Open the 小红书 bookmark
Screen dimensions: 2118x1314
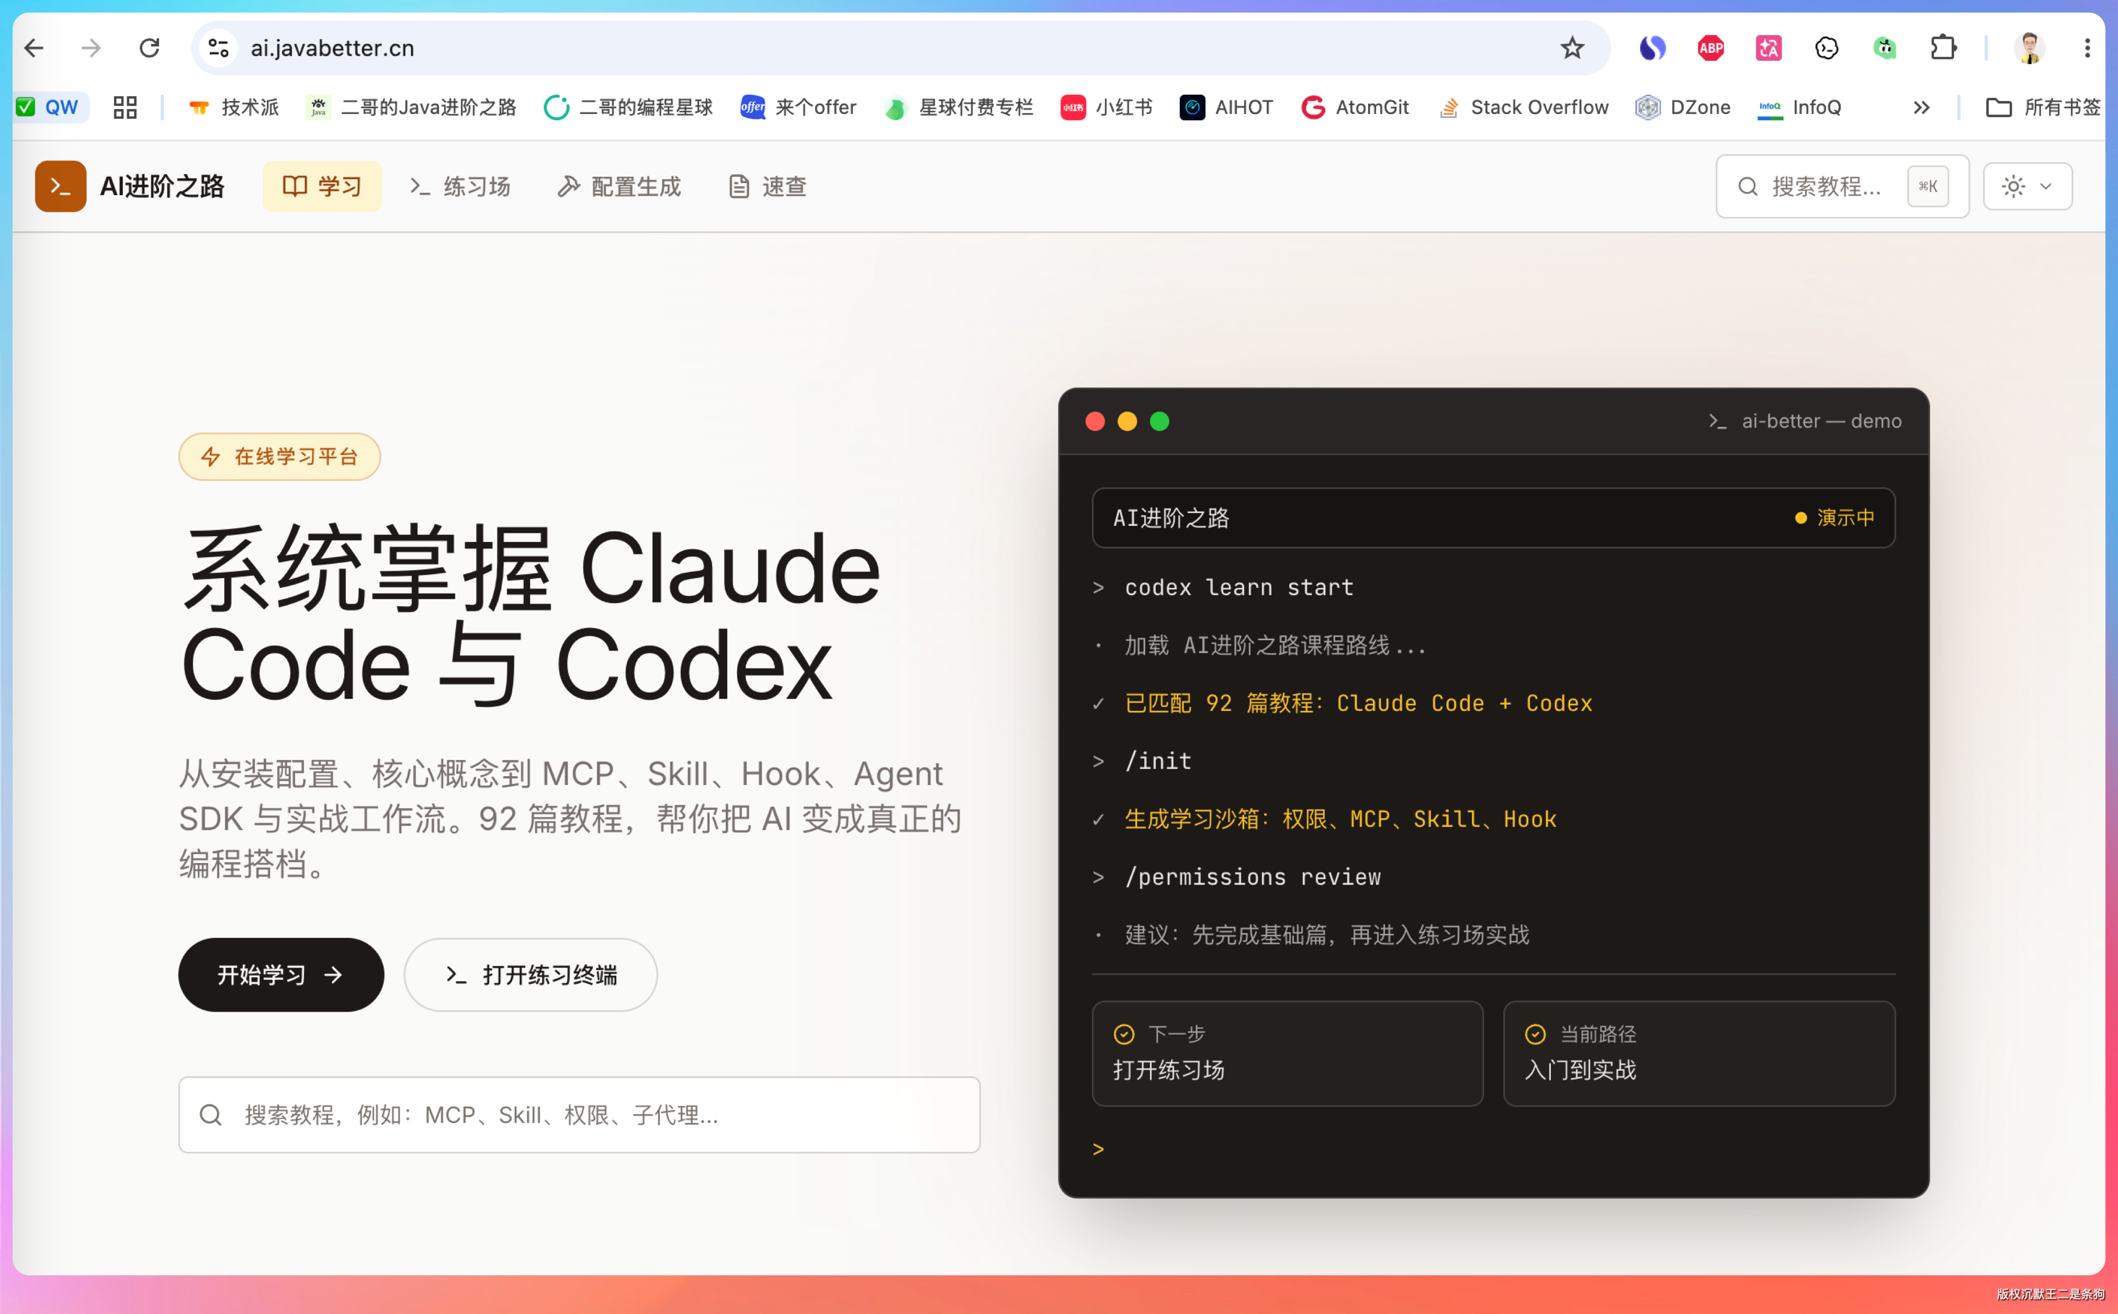[1107, 107]
